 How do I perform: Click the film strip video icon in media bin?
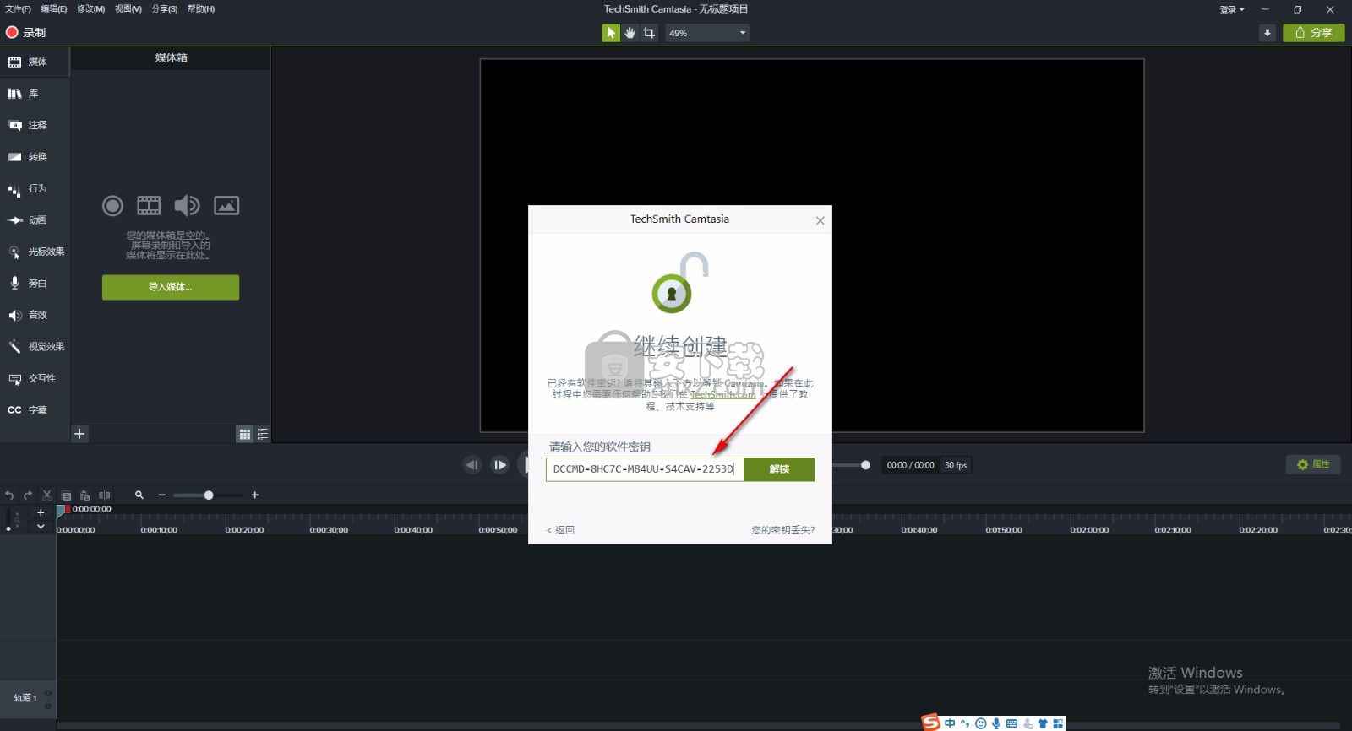pos(149,205)
